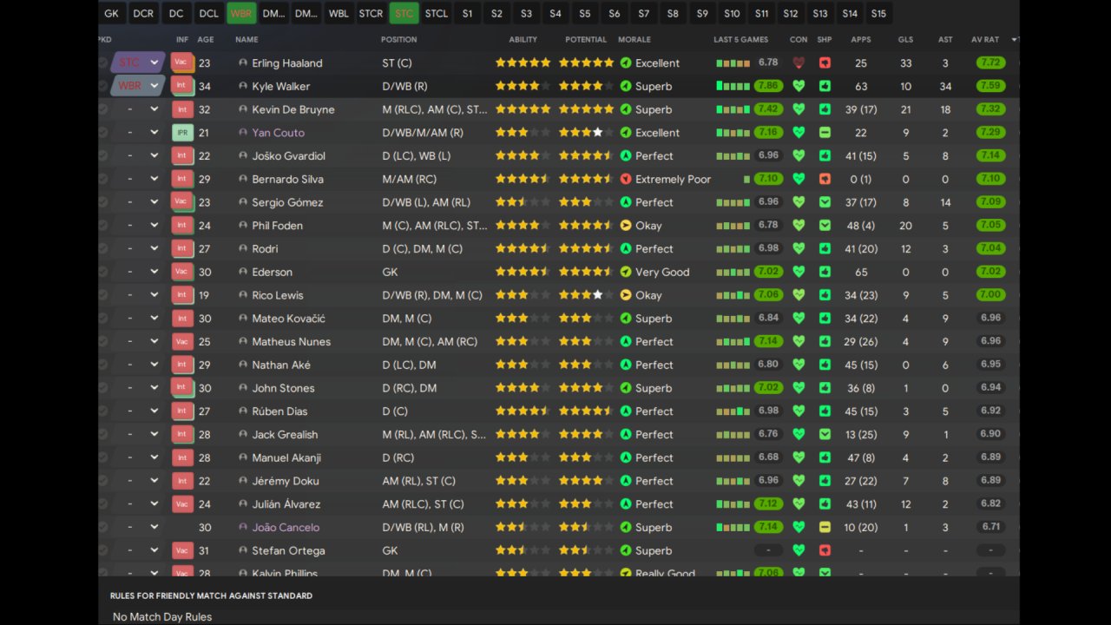Toggle the picked checkbox for Yan Couto
1111x625 pixels.
pos(103,133)
